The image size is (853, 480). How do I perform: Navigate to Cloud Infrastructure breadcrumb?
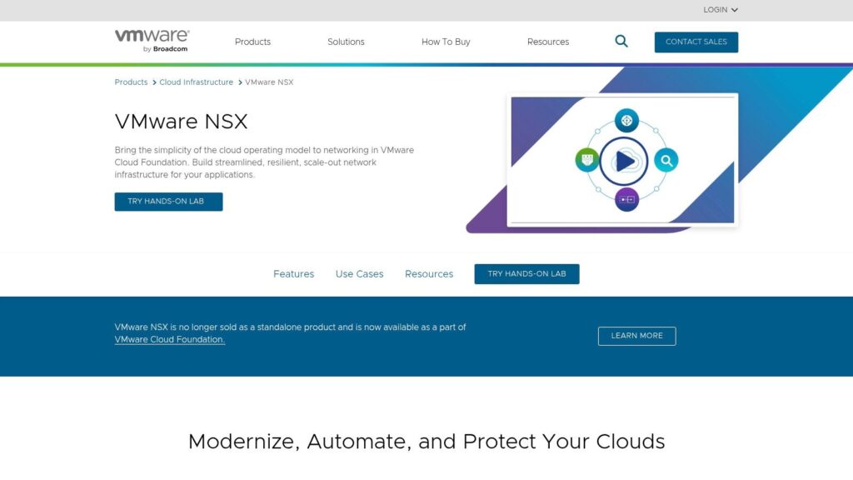click(196, 82)
